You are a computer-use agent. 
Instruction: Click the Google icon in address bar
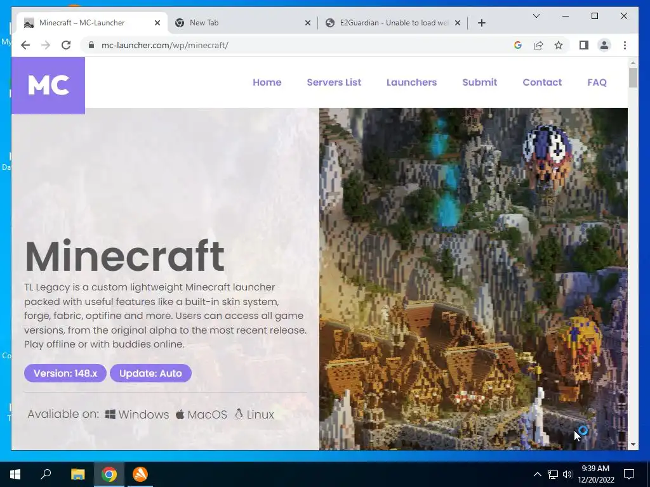[517, 45]
